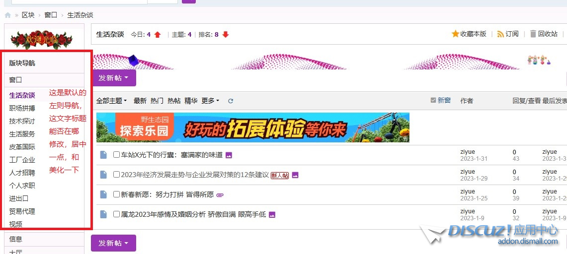Click the 探索乐园 banner advertisement
This screenshot has width=567, height=254.
(252, 127)
